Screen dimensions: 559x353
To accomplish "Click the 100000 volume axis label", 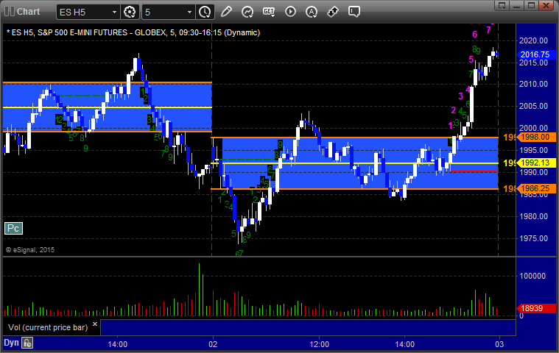I will pos(532,276).
